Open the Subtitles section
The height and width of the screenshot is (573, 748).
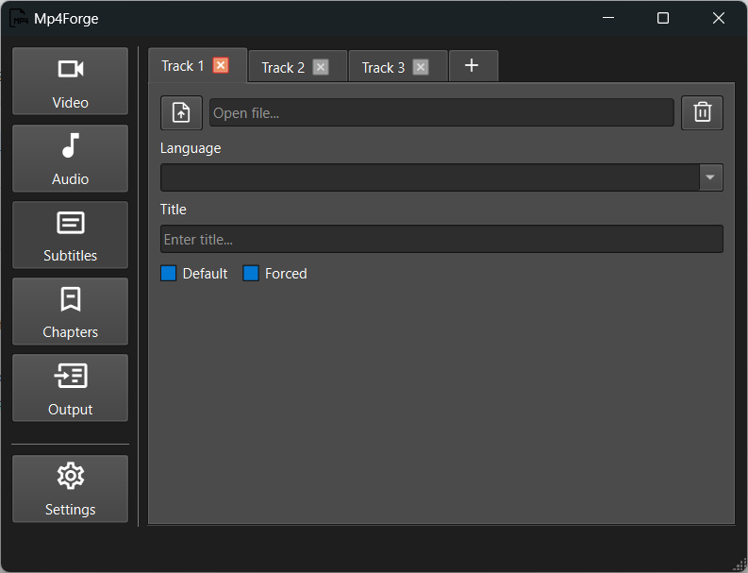pos(70,234)
